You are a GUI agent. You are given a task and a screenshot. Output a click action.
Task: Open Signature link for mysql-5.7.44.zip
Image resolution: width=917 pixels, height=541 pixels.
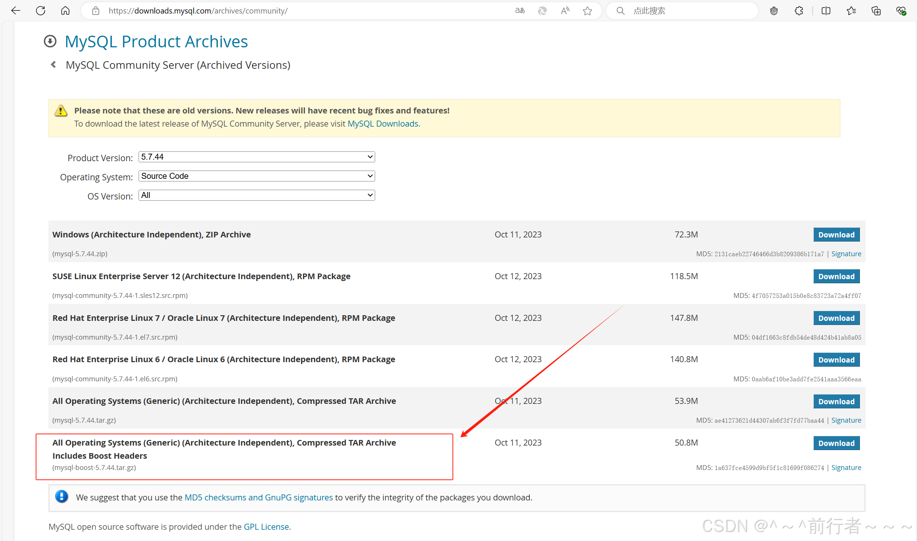[x=846, y=254]
